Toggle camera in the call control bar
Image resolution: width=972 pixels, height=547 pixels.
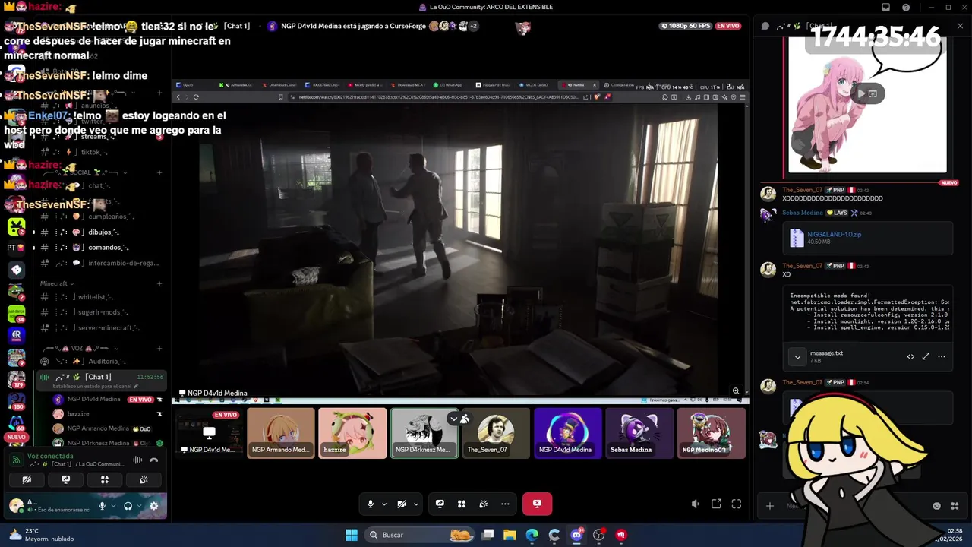click(x=402, y=504)
